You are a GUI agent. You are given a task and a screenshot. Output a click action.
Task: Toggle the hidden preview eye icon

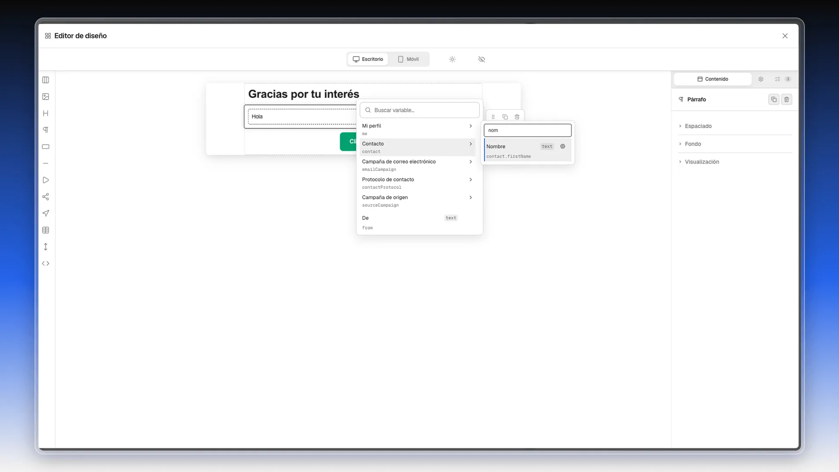pyautogui.click(x=482, y=59)
